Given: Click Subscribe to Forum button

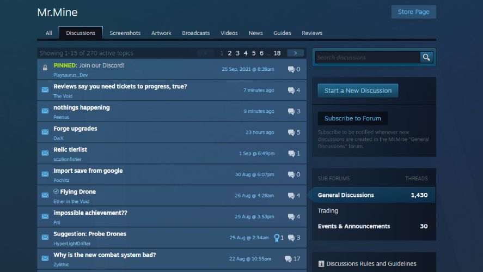Looking at the screenshot, I should pyautogui.click(x=353, y=118).
